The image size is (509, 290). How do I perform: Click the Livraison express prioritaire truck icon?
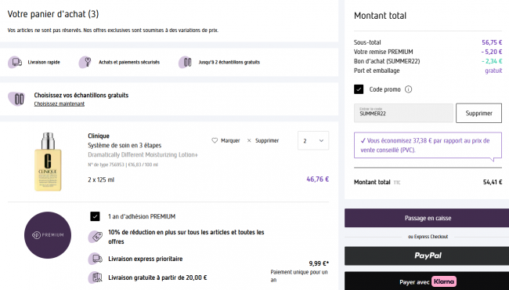click(x=96, y=259)
